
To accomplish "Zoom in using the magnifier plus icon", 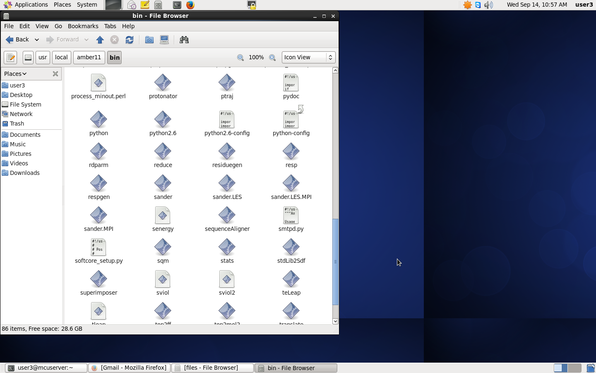I will coord(272,58).
